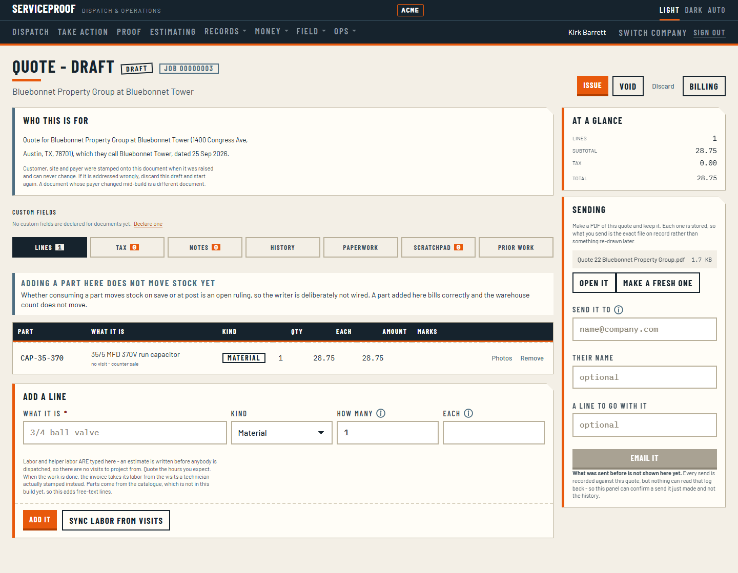Go to Take Action
The height and width of the screenshot is (573, 738).
click(83, 32)
